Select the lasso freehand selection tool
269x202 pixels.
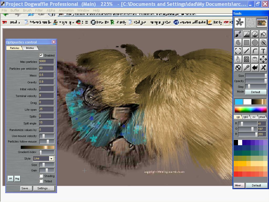pyautogui.click(x=238, y=43)
